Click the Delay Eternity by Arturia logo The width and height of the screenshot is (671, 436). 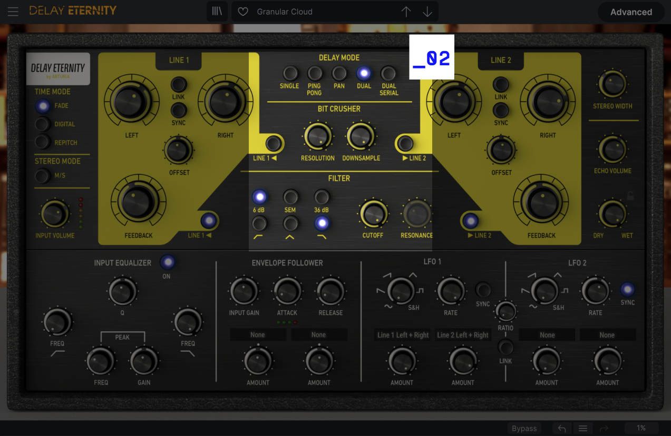coord(58,69)
